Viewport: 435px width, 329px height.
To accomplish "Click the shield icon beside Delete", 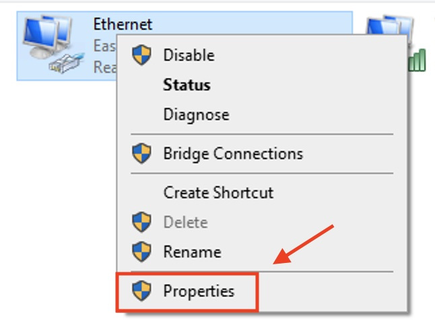I will pos(141,222).
